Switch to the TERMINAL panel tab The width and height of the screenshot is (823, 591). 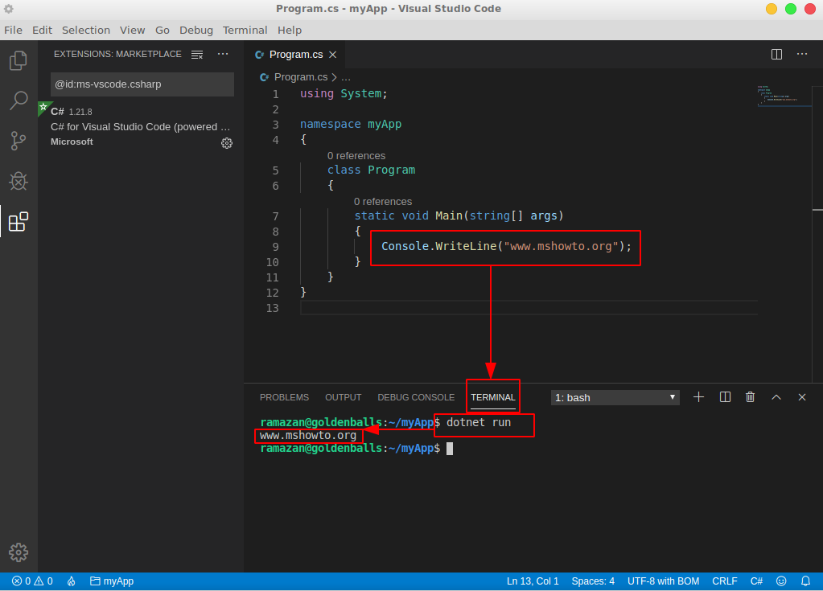coord(493,397)
